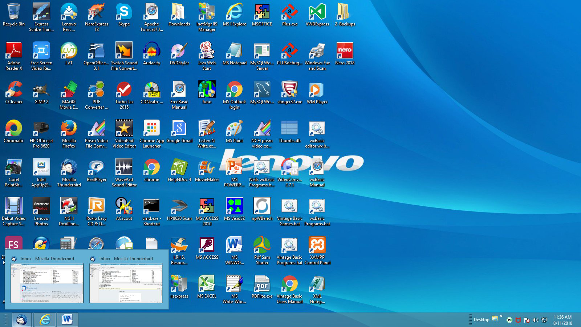Viewport: 581px width, 327px height.
Task: Open Adobe Reader X shortcut
Action: coord(14,56)
